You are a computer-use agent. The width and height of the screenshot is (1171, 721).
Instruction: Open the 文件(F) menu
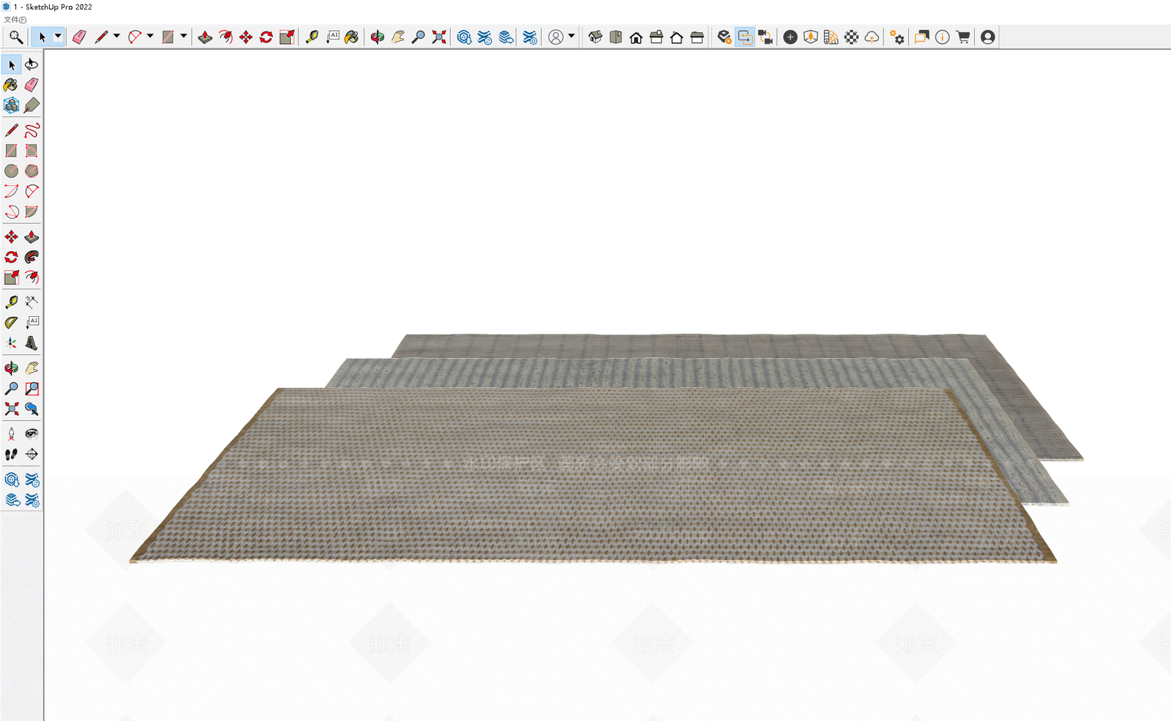coord(15,20)
